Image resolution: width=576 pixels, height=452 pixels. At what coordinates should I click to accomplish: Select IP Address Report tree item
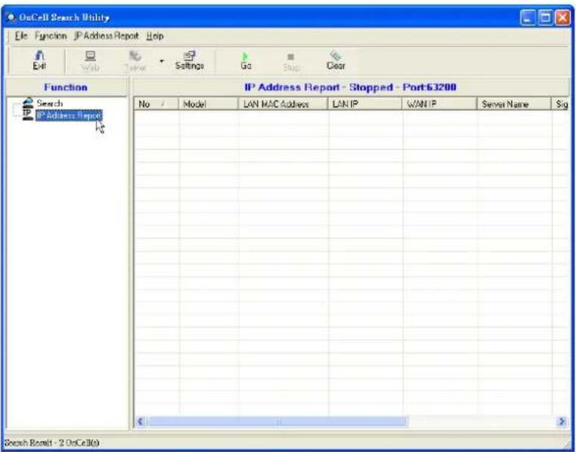[69, 116]
